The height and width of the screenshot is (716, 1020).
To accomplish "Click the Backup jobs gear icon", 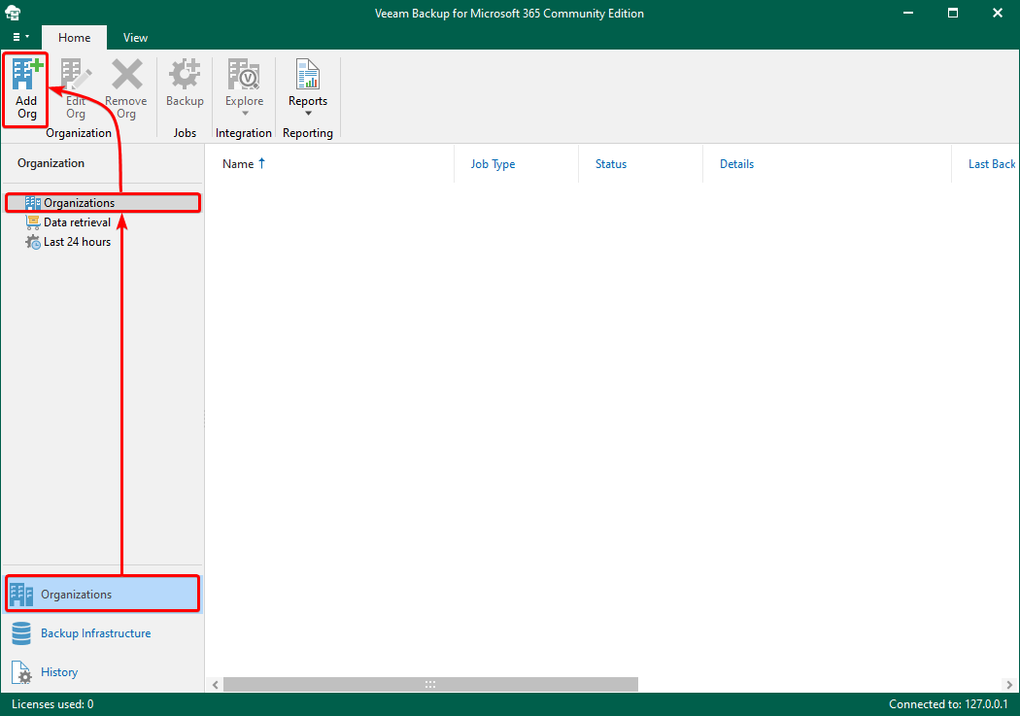I will pos(185,74).
